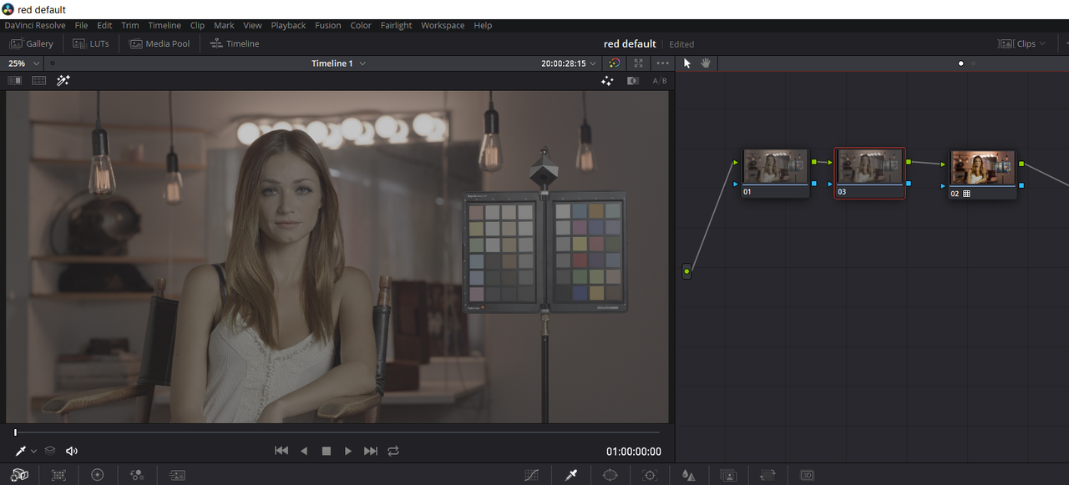This screenshot has width=1069, height=485.
Task: Toggle loop playback
Action: click(393, 451)
